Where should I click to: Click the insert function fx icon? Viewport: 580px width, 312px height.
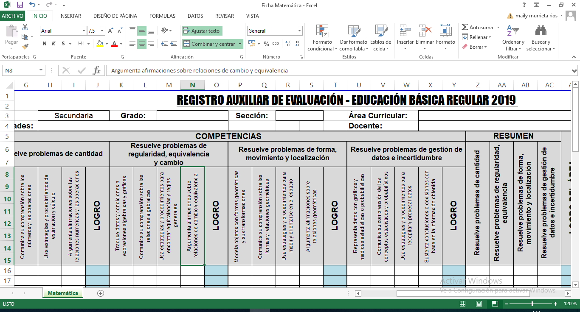(x=97, y=71)
